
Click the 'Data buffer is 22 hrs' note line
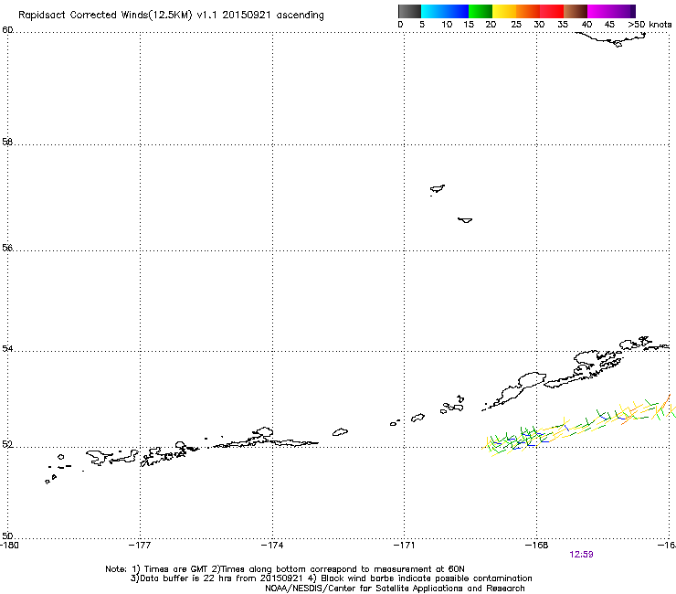[x=331, y=578]
